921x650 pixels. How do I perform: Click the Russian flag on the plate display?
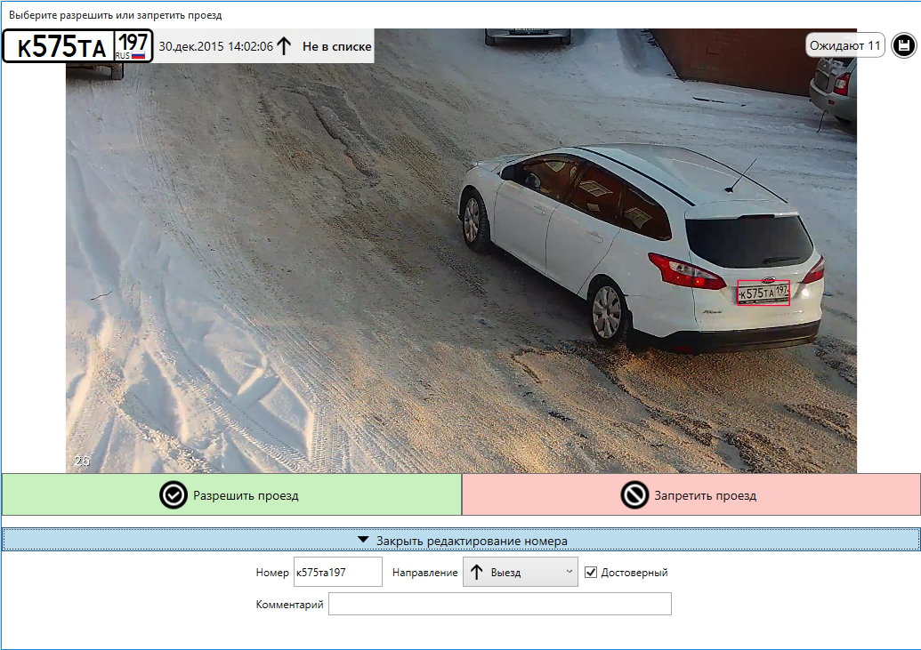138,55
